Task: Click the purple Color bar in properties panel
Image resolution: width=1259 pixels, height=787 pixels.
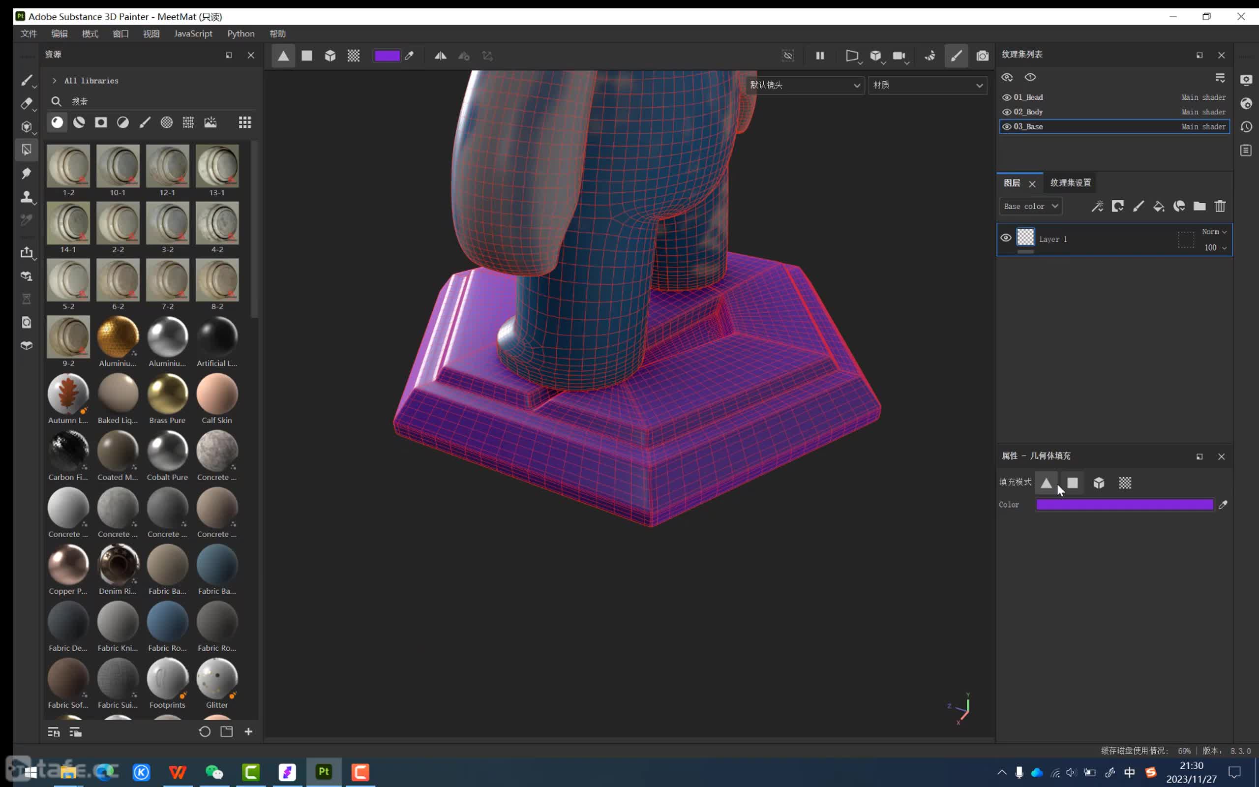Action: pyautogui.click(x=1125, y=504)
